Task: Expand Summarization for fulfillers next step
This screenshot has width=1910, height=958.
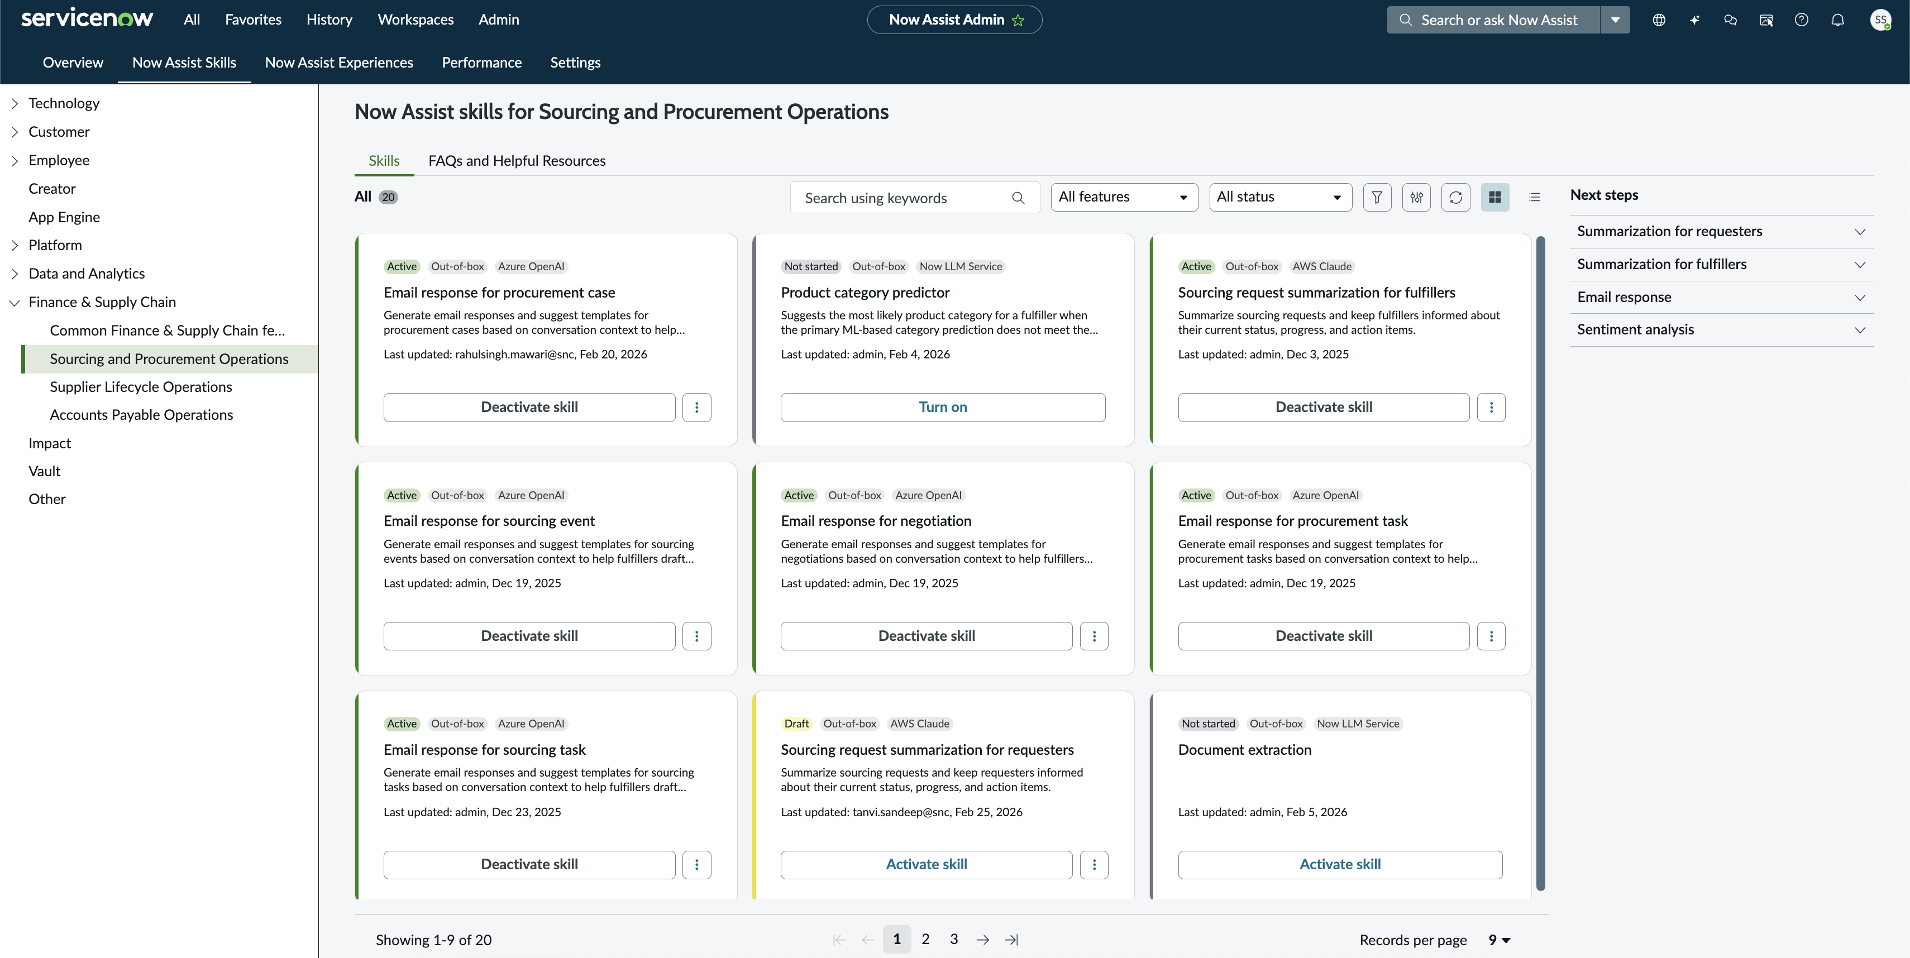Action: pos(1722,265)
